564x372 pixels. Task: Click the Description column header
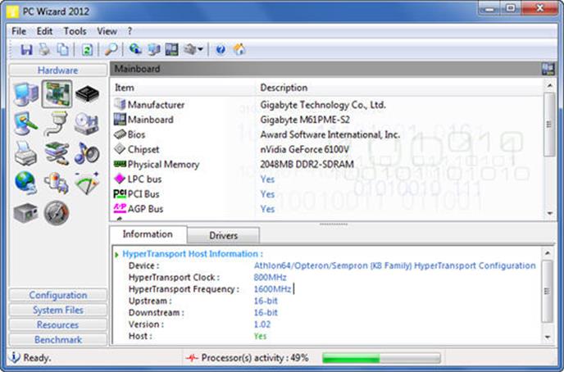(x=284, y=87)
